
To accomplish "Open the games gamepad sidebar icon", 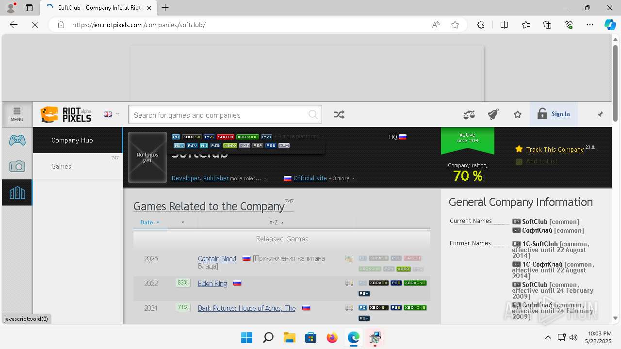I will pos(17,140).
